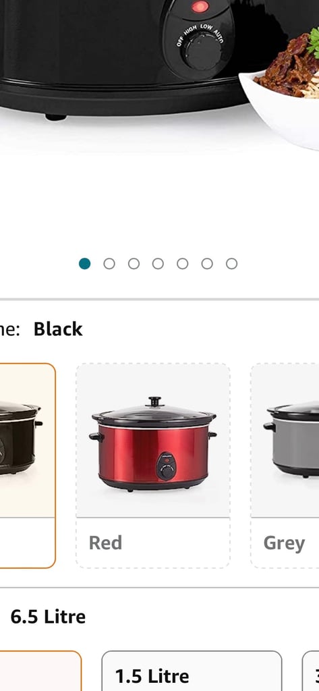Select the fourth carousel pagination dot

click(x=158, y=264)
